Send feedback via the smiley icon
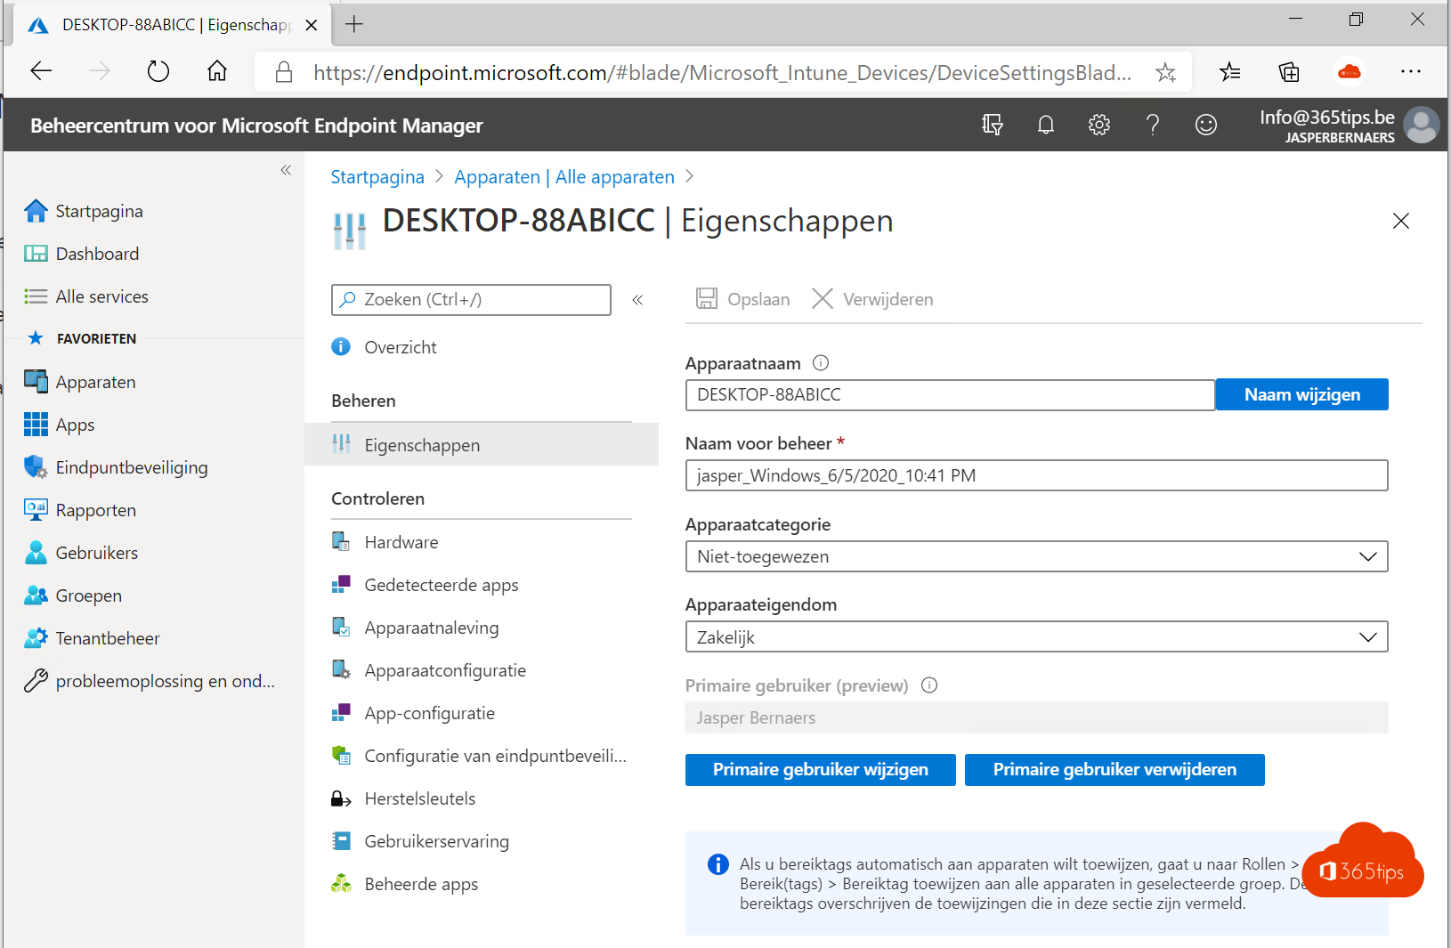This screenshot has height=948, width=1451. 1207,125
